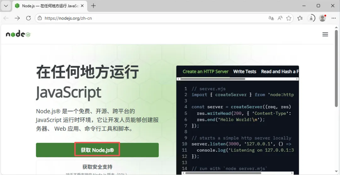Click the 'run with node server.mjs' comment
This screenshot has height=175, width=340.
tap(229, 168)
